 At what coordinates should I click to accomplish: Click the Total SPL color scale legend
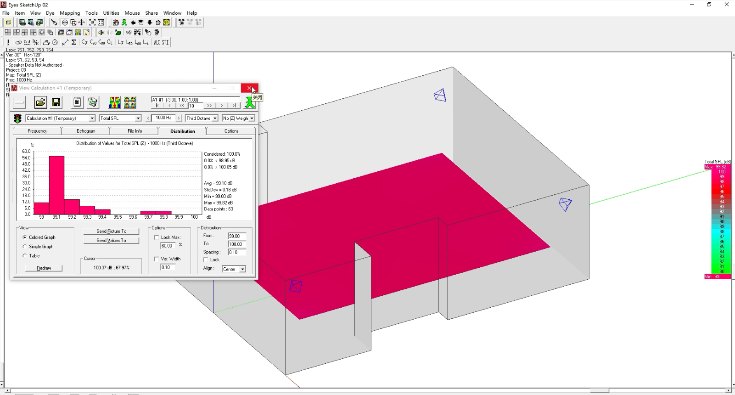point(718,220)
